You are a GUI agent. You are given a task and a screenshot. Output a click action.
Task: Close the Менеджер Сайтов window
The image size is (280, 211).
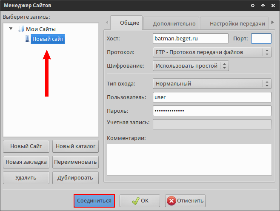(x=273, y=6)
